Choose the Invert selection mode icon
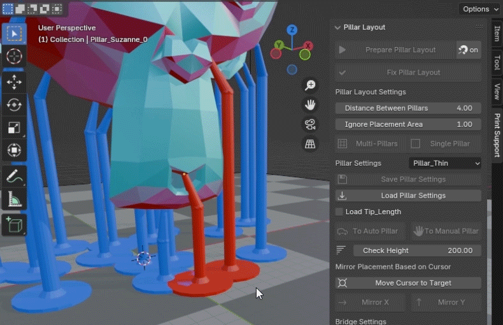503x325 pixels. (x=45, y=9)
